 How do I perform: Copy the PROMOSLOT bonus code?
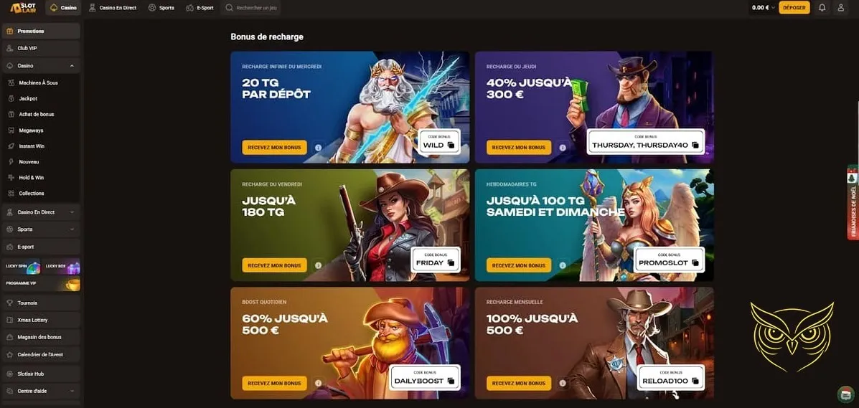point(695,263)
